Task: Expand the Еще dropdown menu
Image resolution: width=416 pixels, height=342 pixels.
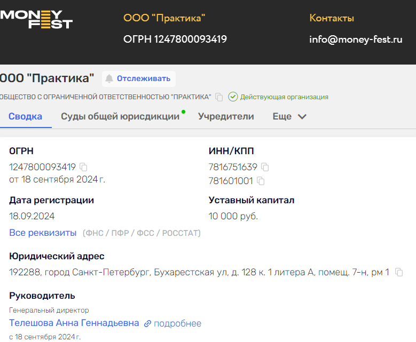Action: 289,116
